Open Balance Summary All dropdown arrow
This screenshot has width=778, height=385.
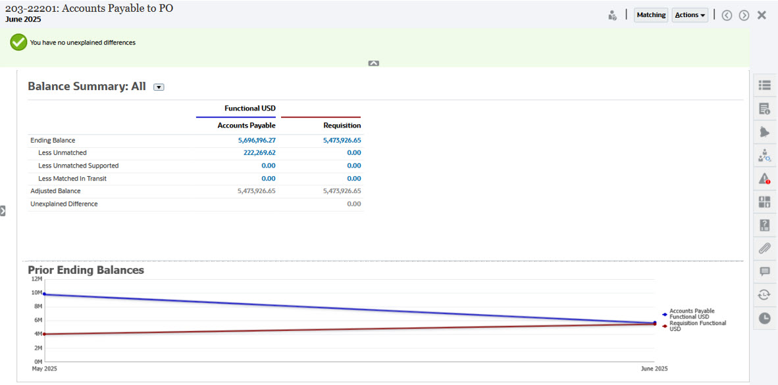[159, 87]
